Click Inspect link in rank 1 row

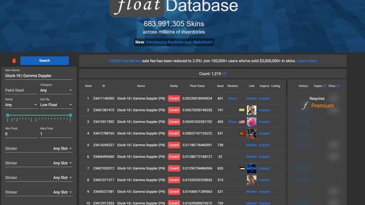pos(264,99)
